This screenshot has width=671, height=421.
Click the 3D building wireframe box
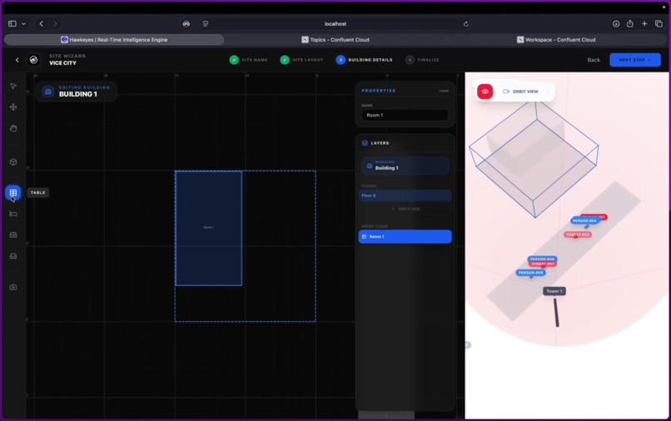pyautogui.click(x=534, y=158)
